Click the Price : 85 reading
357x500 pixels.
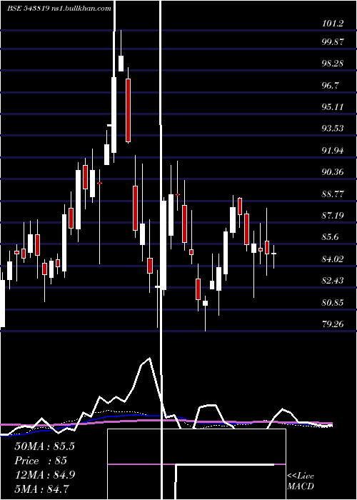(41, 461)
